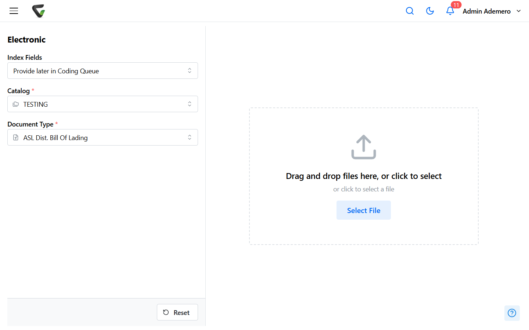This screenshot has width=529, height=330.
Task: Click the upload arrow icon in the drop zone
Action: coord(364,147)
